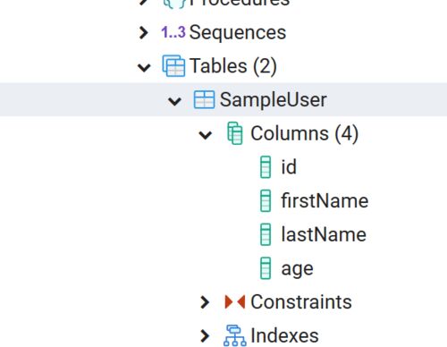447x347 pixels.
Task: Click the SampleUser table icon
Action: click(204, 99)
